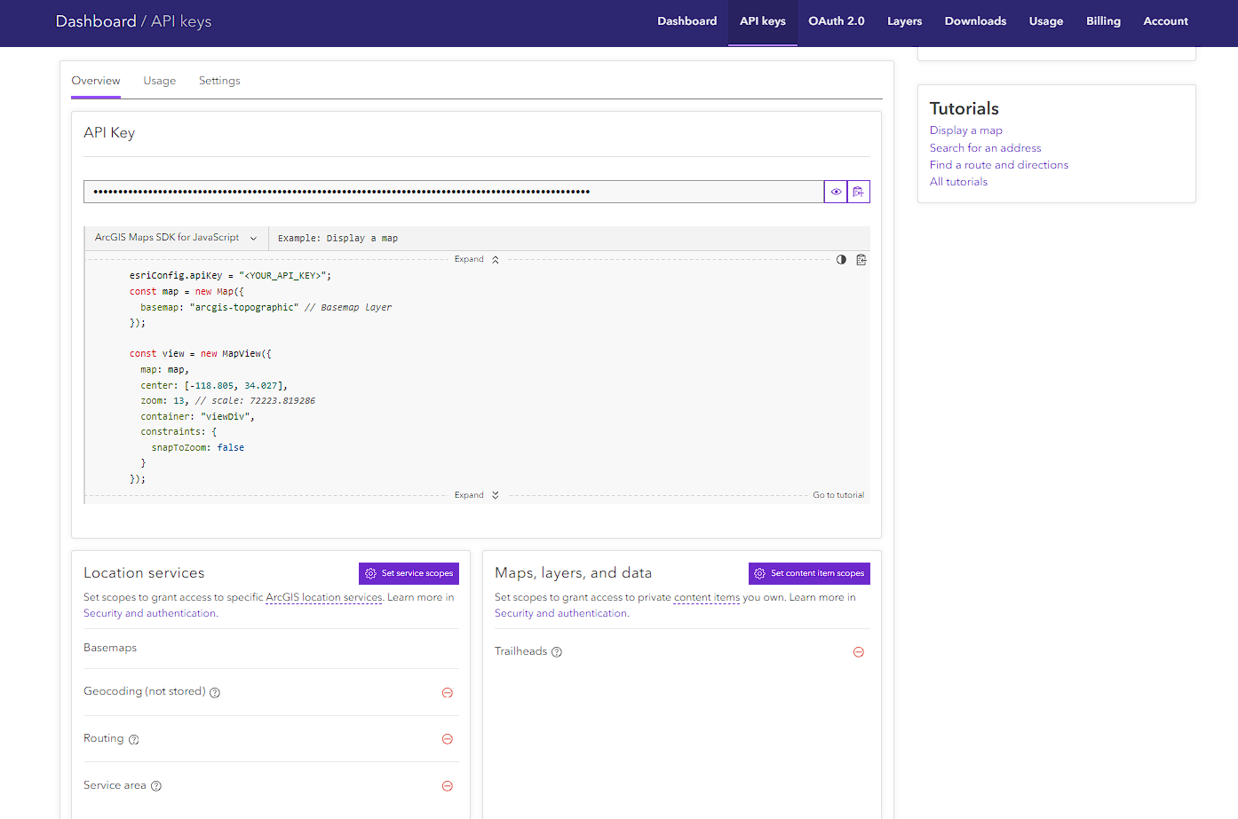Click the Service area label text
The height and width of the screenshot is (819, 1238).
click(115, 786)
